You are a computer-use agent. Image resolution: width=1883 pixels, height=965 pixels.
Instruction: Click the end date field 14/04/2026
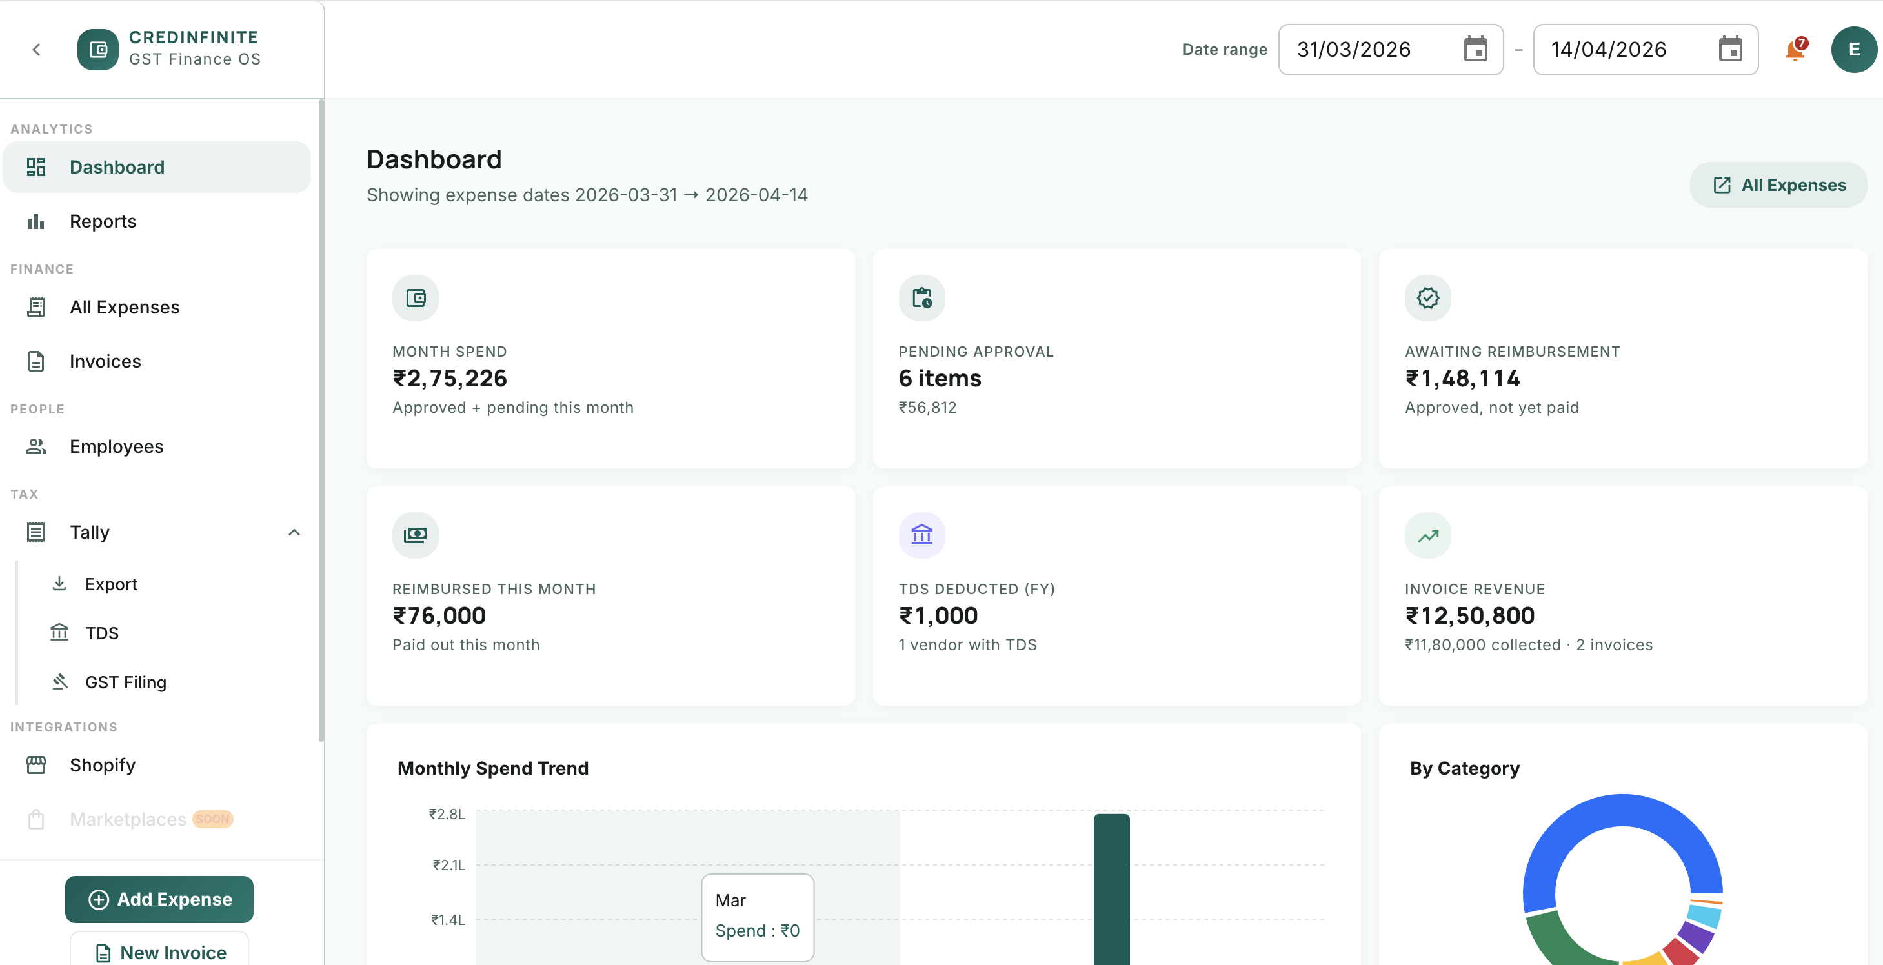click(x=1646, y=50)
